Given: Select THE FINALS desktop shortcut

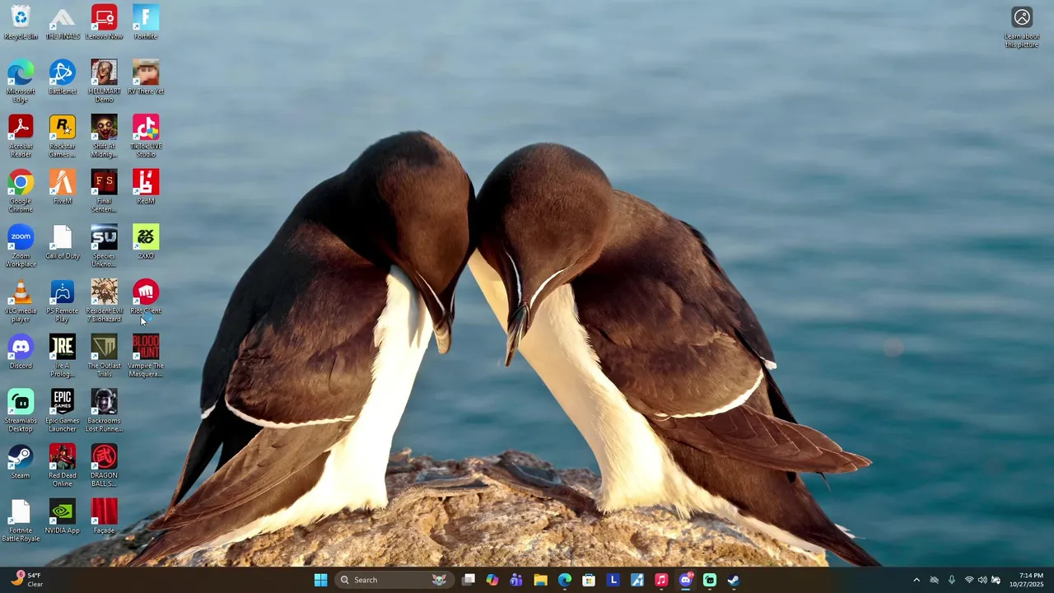Looking at the screenshot, I should coord(63,22).
